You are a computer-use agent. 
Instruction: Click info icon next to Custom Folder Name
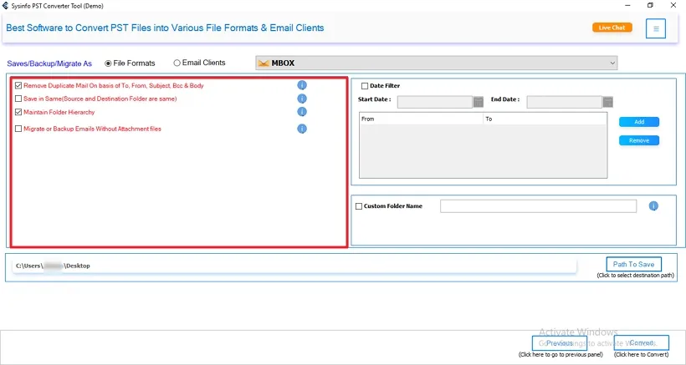[x=653, y=206]
